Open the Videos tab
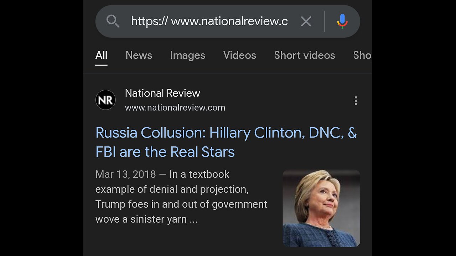The height and width of the screenshot is (256, 456). (x=239, y=55)
